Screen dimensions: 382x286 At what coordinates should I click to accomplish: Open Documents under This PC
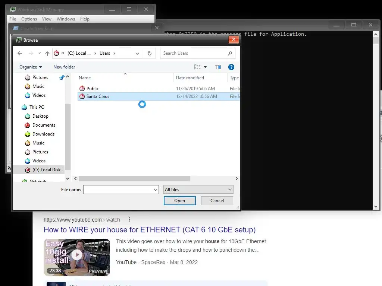click(x=44, y=125)
